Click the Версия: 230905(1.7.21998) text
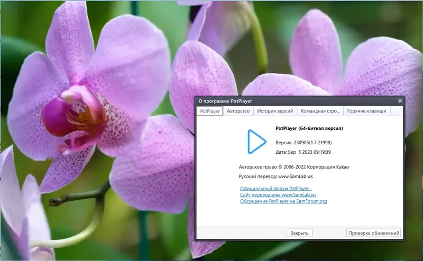The image size is (423, 261). click(304, 143)
